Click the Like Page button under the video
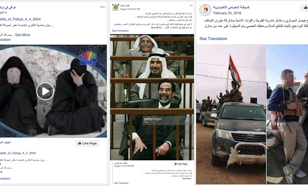 (87, 143)
